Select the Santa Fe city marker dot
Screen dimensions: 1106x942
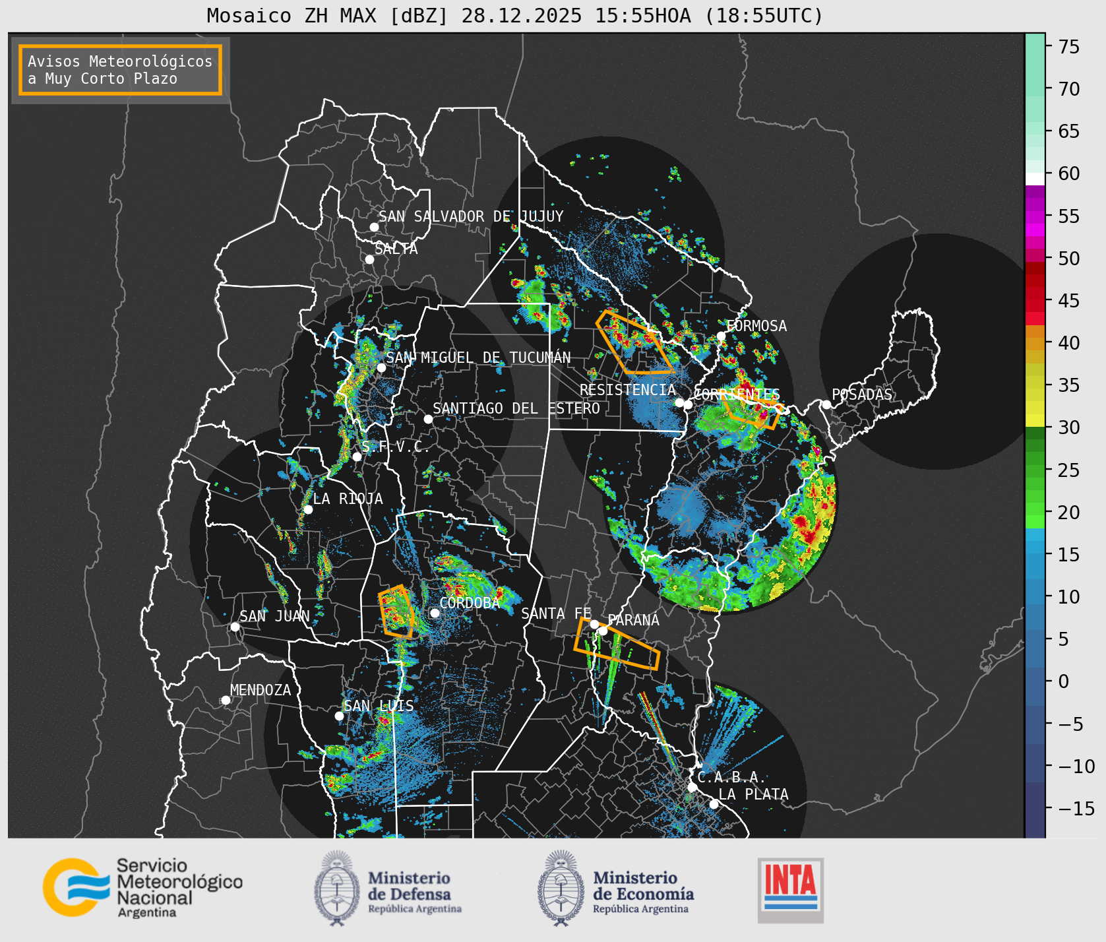tap(594, 624)
